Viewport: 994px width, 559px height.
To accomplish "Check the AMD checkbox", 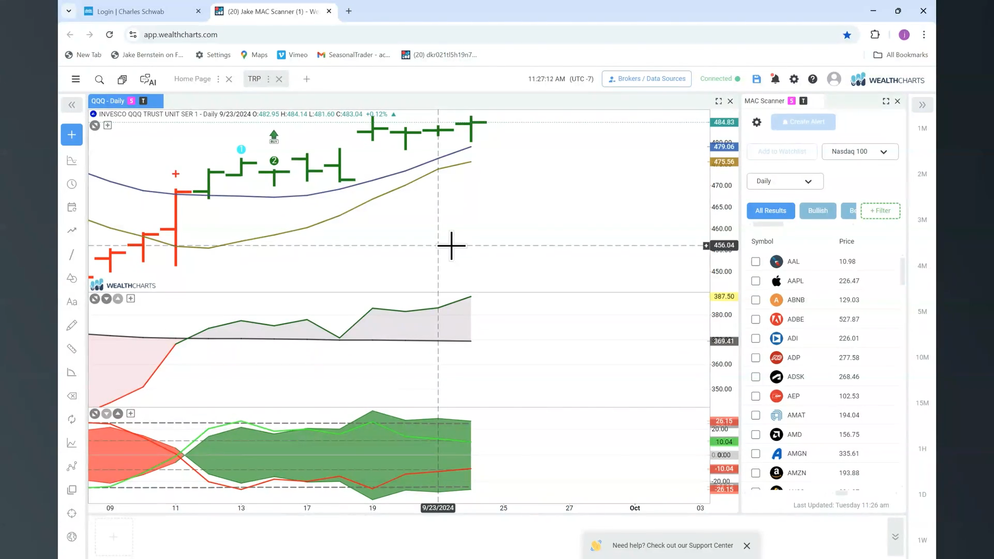I will click(x=756, y=435).
